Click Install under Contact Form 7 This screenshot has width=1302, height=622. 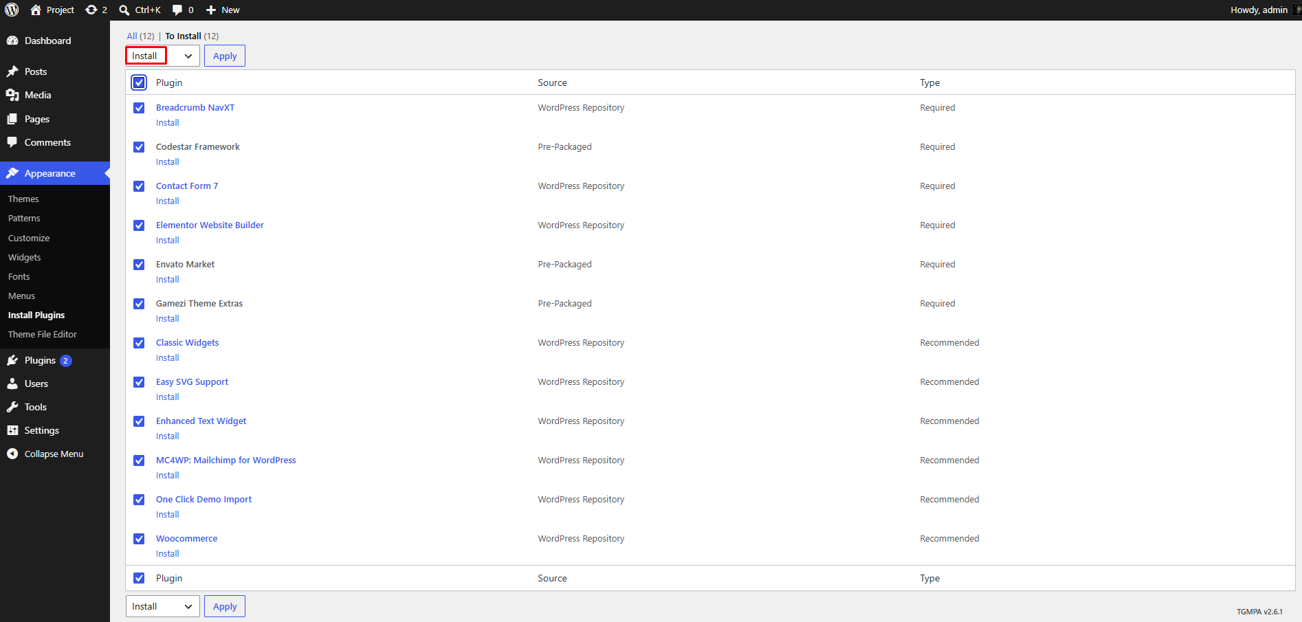pyautogui.click(x=167, y=201)
